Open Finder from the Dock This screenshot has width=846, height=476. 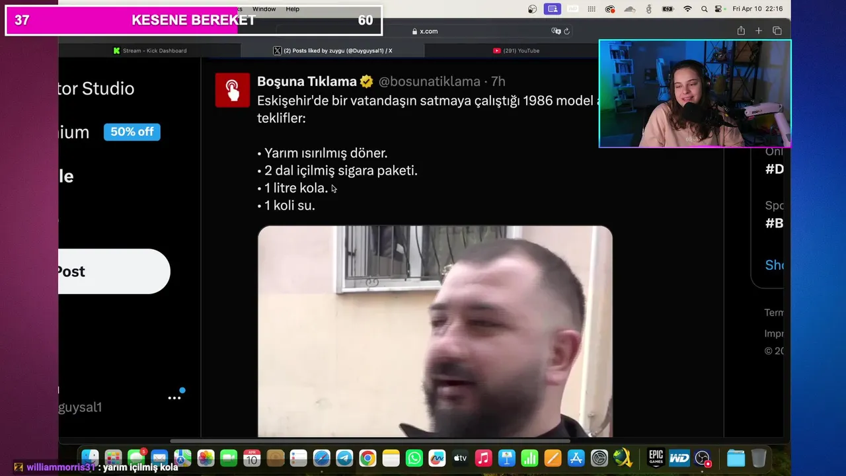pyautogui.click(x=90, y=458)
